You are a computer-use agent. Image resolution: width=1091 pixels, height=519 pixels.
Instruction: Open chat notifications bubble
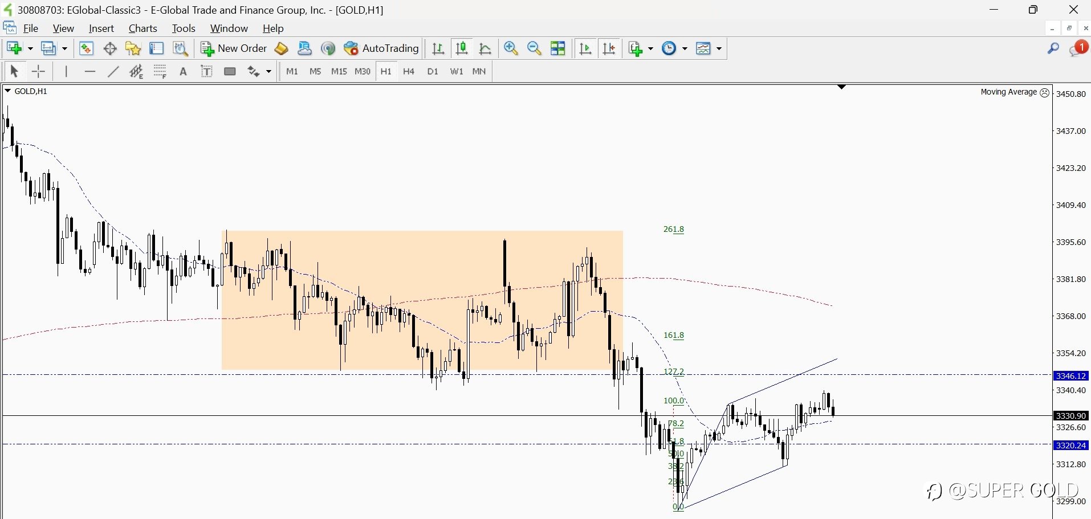[x=1078, y=48]
